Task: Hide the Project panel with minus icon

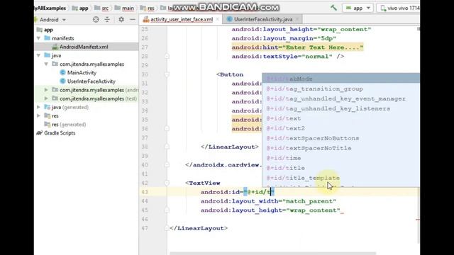Action: [x=133, y=19]
